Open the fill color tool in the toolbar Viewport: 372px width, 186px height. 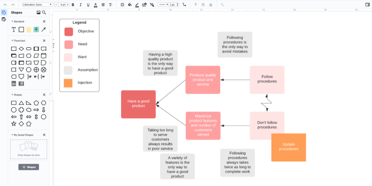[x=129, y=5]
